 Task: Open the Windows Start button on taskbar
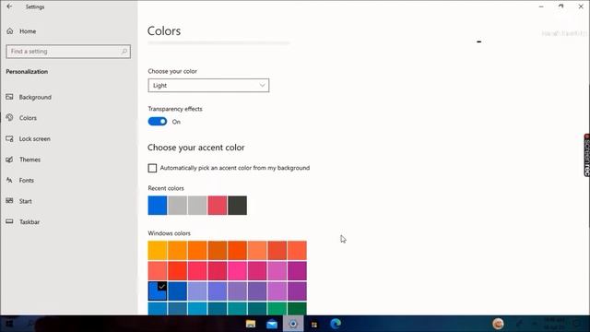(x=9, y=324)
